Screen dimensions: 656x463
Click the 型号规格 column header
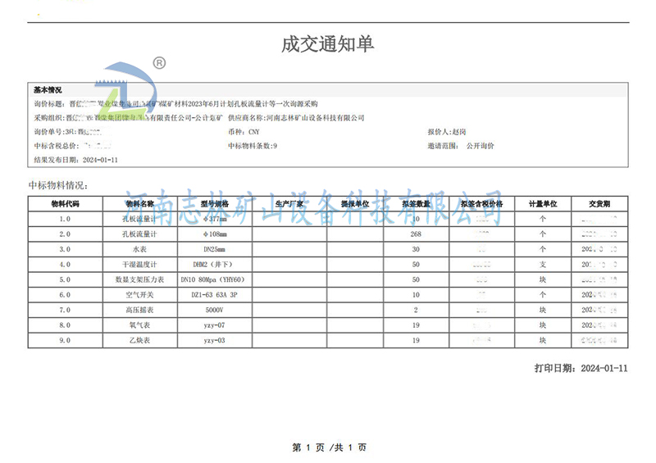coord(215,204)
